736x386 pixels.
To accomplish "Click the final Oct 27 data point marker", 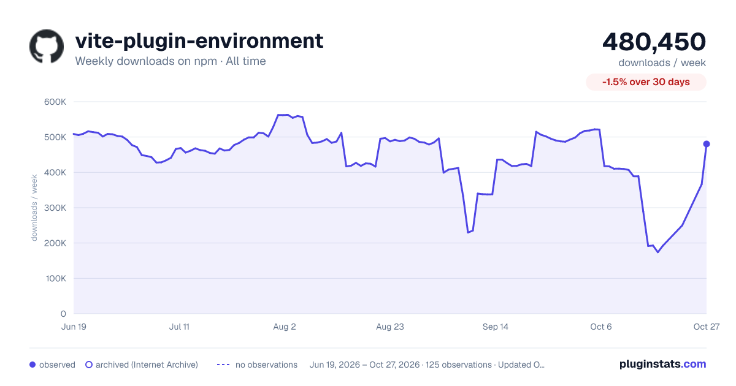I will click(707, 144).
